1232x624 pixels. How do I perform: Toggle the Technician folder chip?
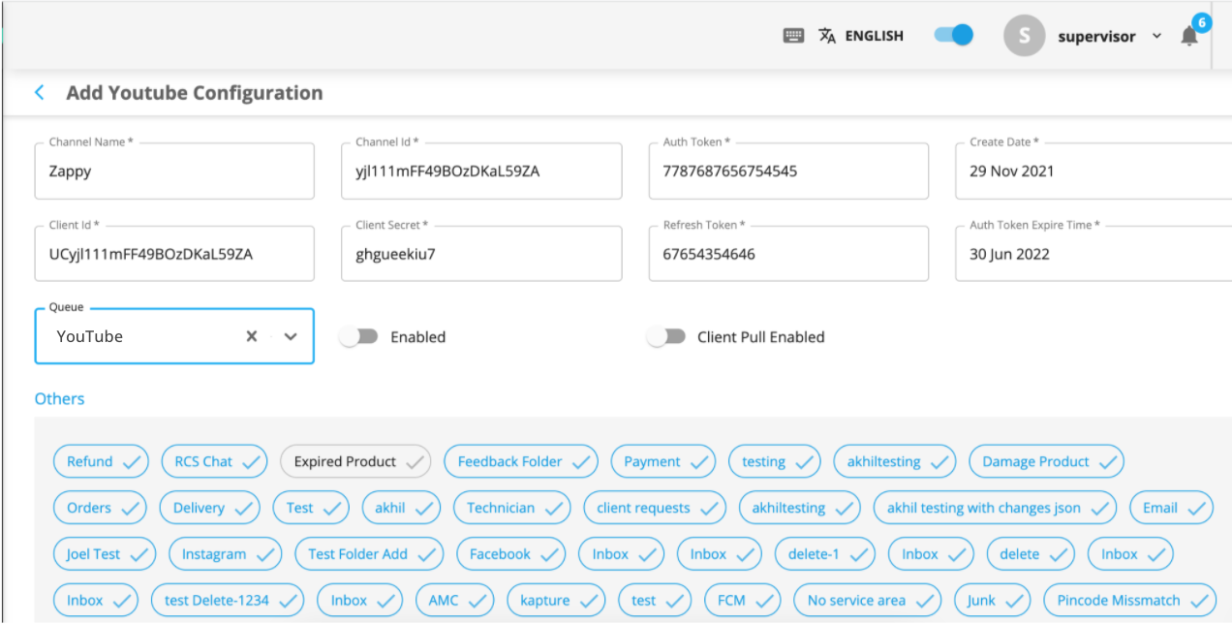[x=512, y=508]
